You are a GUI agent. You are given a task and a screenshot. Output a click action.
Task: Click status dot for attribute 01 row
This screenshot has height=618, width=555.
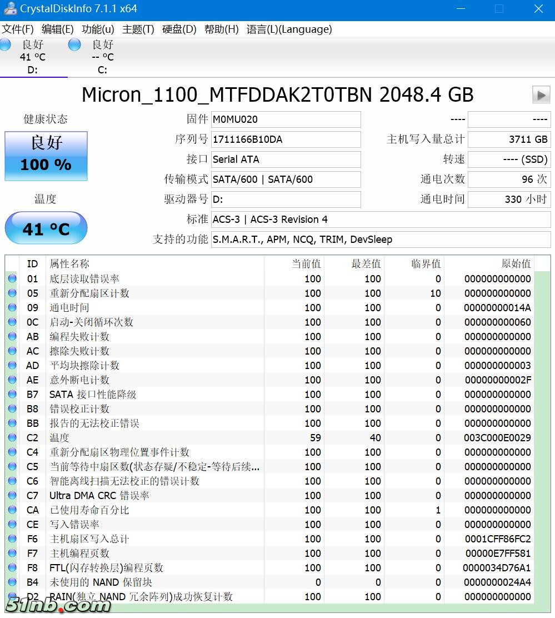click(12, 279)
